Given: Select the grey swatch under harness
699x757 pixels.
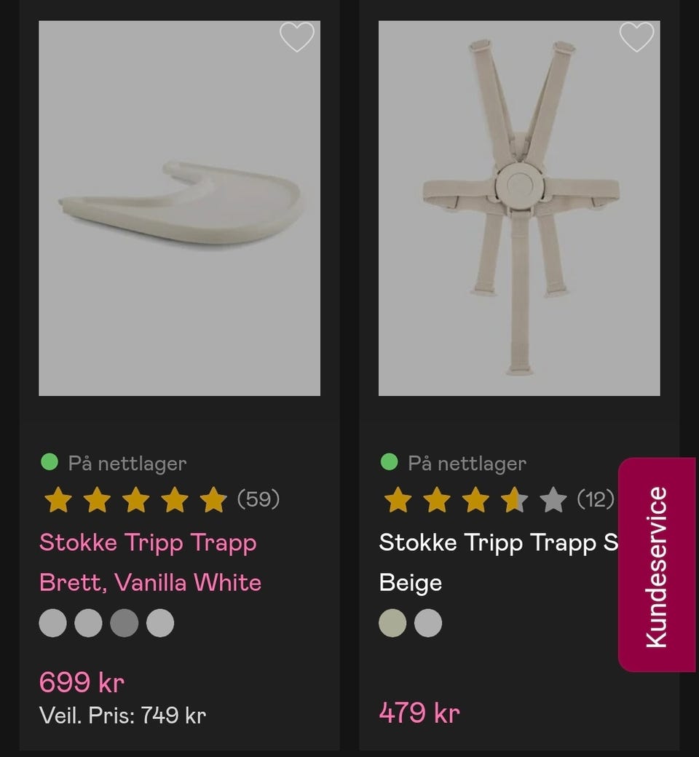Looking at the screenshot, I should [x=428, y=623].
